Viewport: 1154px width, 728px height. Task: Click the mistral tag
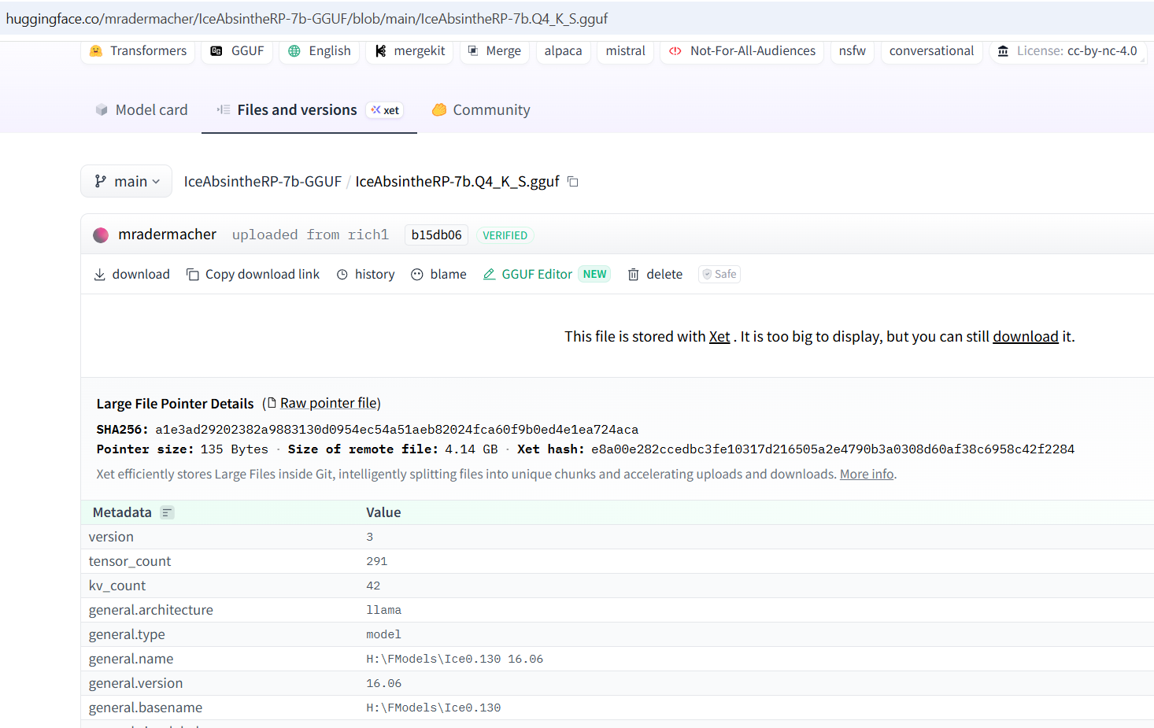(x=626, y=51)
